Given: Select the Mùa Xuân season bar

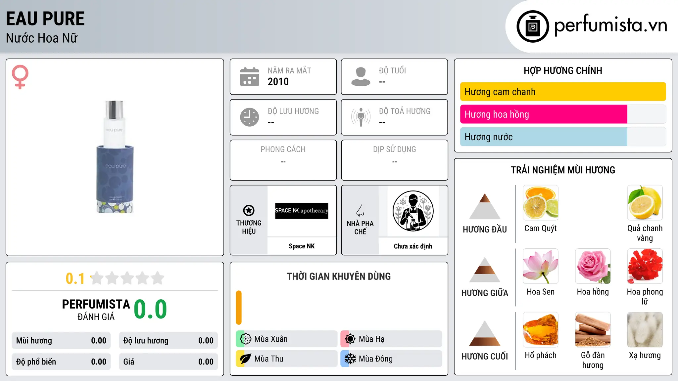Looking at the screenshot, I should pos(287,339).
